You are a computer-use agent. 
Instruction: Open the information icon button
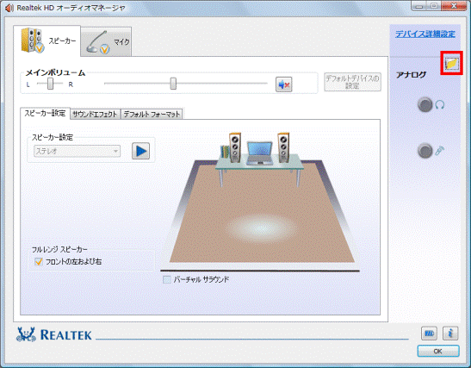tap(450, 334)
